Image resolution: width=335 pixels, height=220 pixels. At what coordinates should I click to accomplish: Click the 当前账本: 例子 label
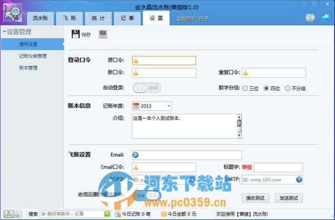[193, 19]
